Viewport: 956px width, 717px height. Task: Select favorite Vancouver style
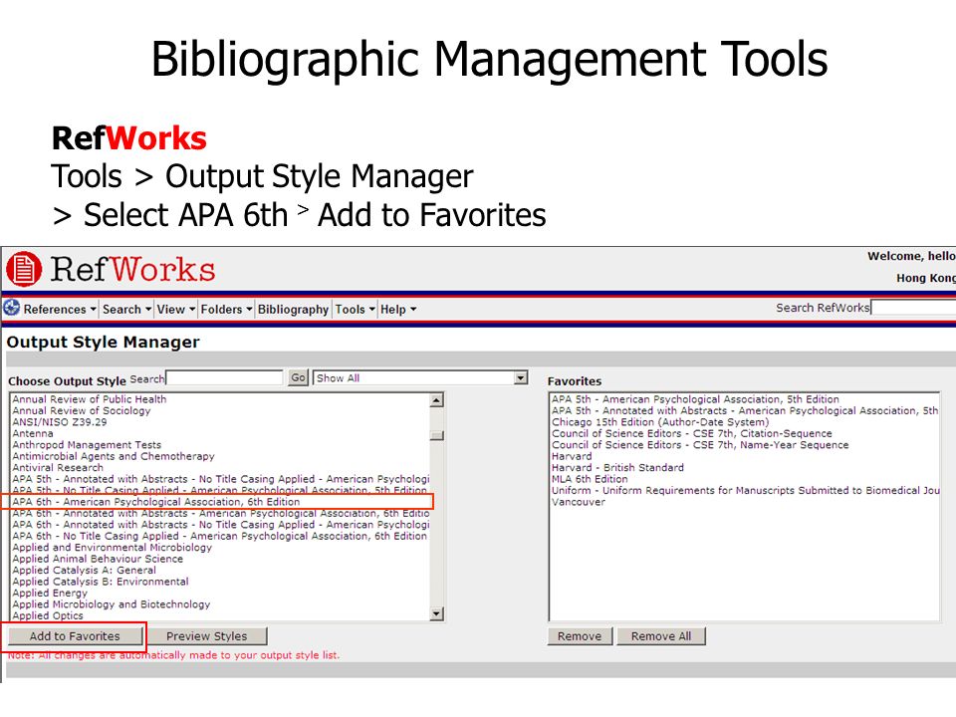(578, 502)
